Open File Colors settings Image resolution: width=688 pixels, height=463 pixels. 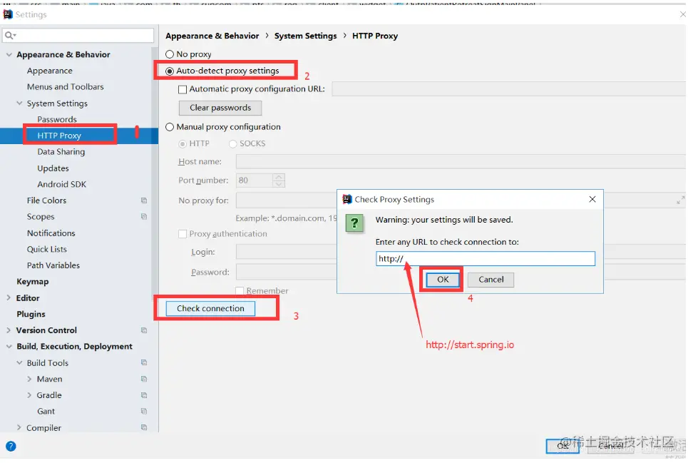pos(46,200)
